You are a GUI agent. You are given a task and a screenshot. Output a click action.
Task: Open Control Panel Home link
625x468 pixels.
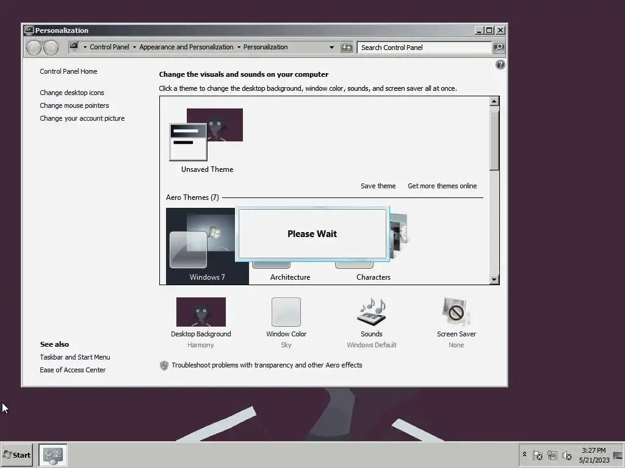68,71
